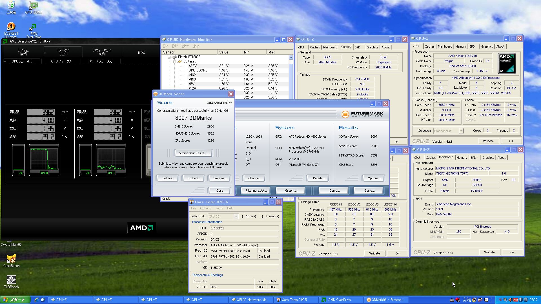
Task: Click the Internet Explorer quick launch icon
Action: (37, 300)
